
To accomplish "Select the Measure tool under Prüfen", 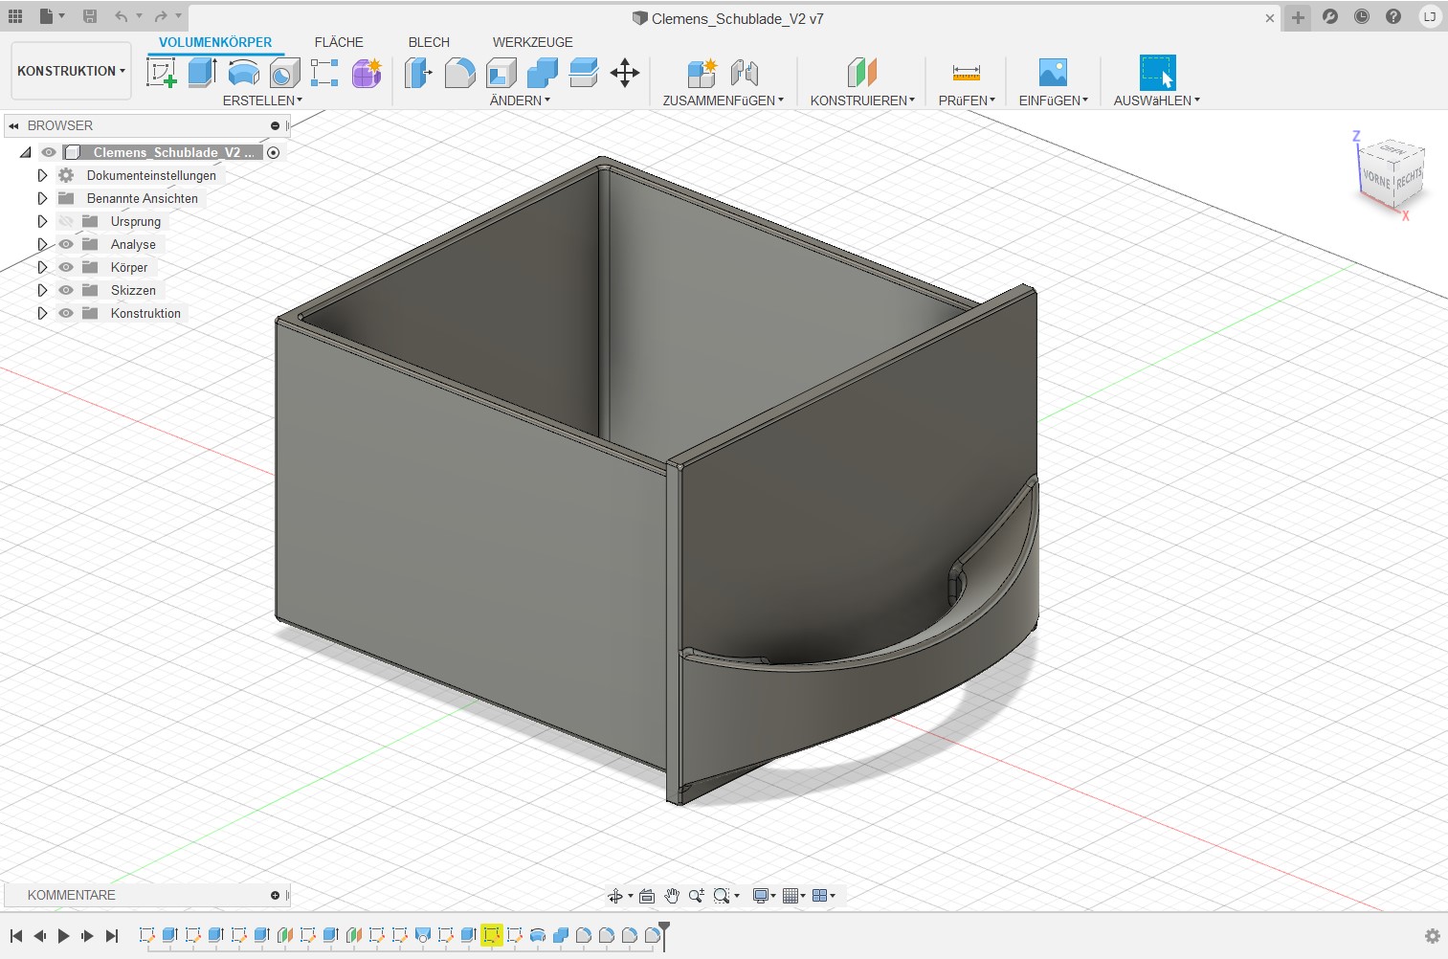I will pyautogui.click(x=966, y=73).
